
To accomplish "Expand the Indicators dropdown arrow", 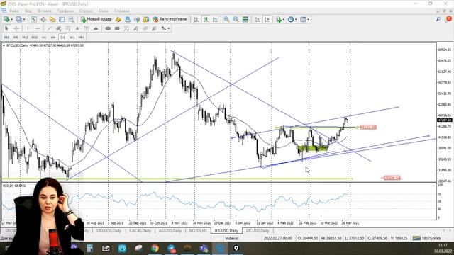I will point(284,19).
